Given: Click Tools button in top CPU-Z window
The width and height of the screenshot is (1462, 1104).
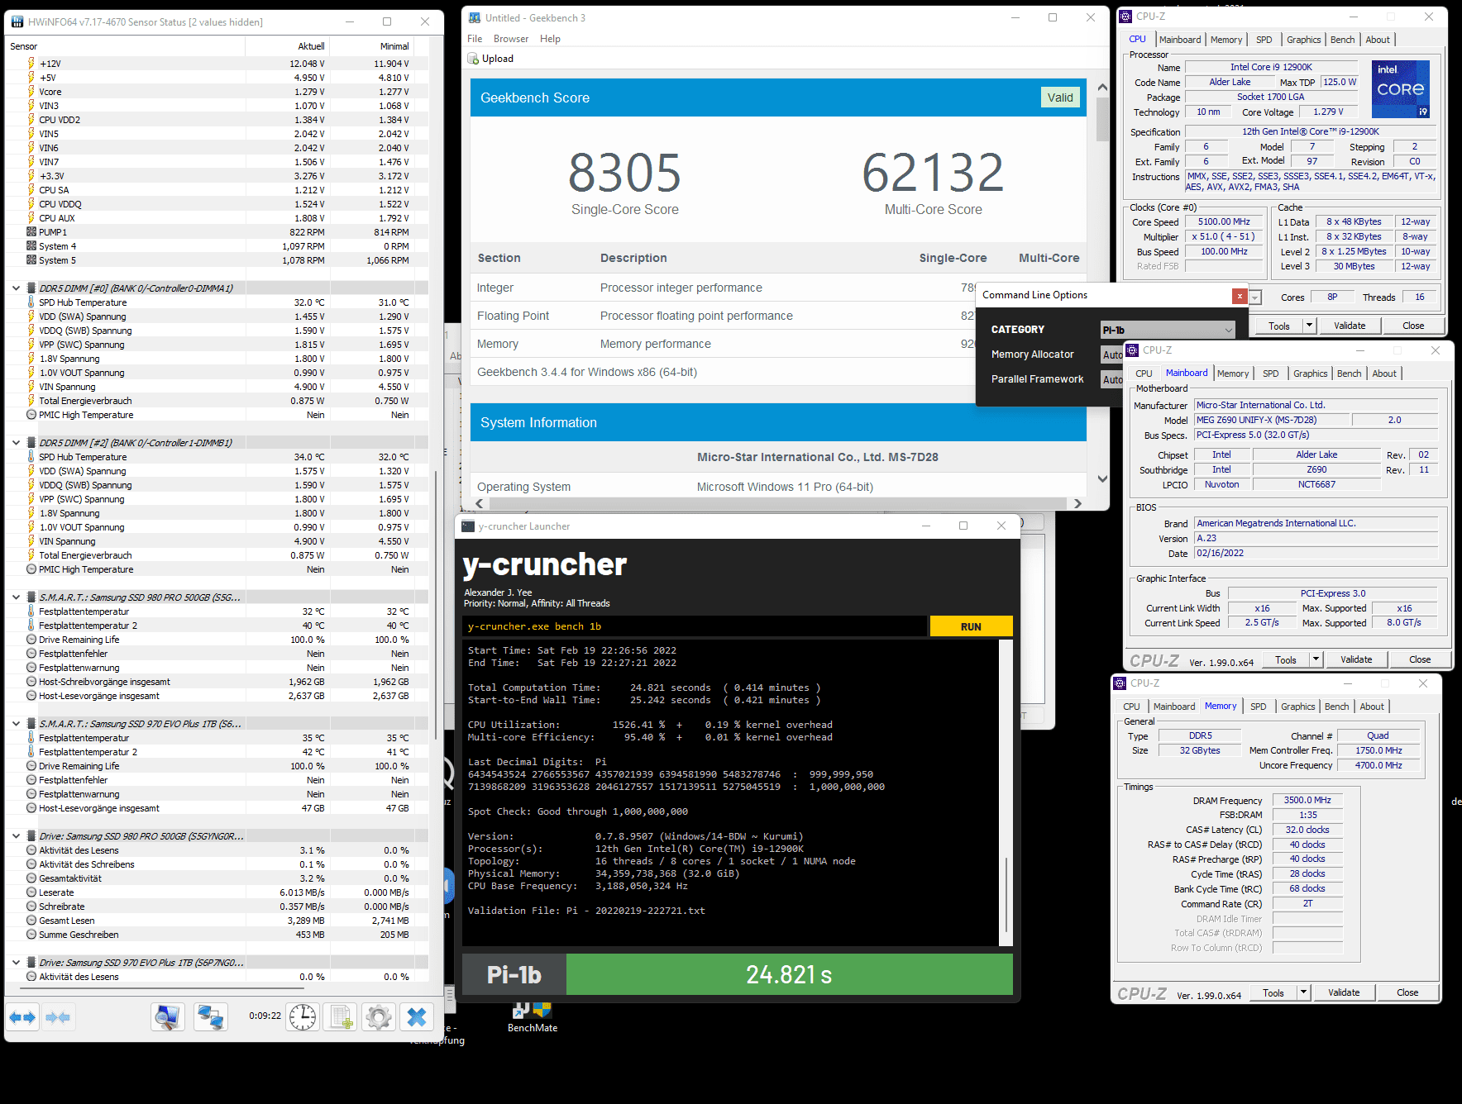Looking at the screenshot, I should 1279,326.
